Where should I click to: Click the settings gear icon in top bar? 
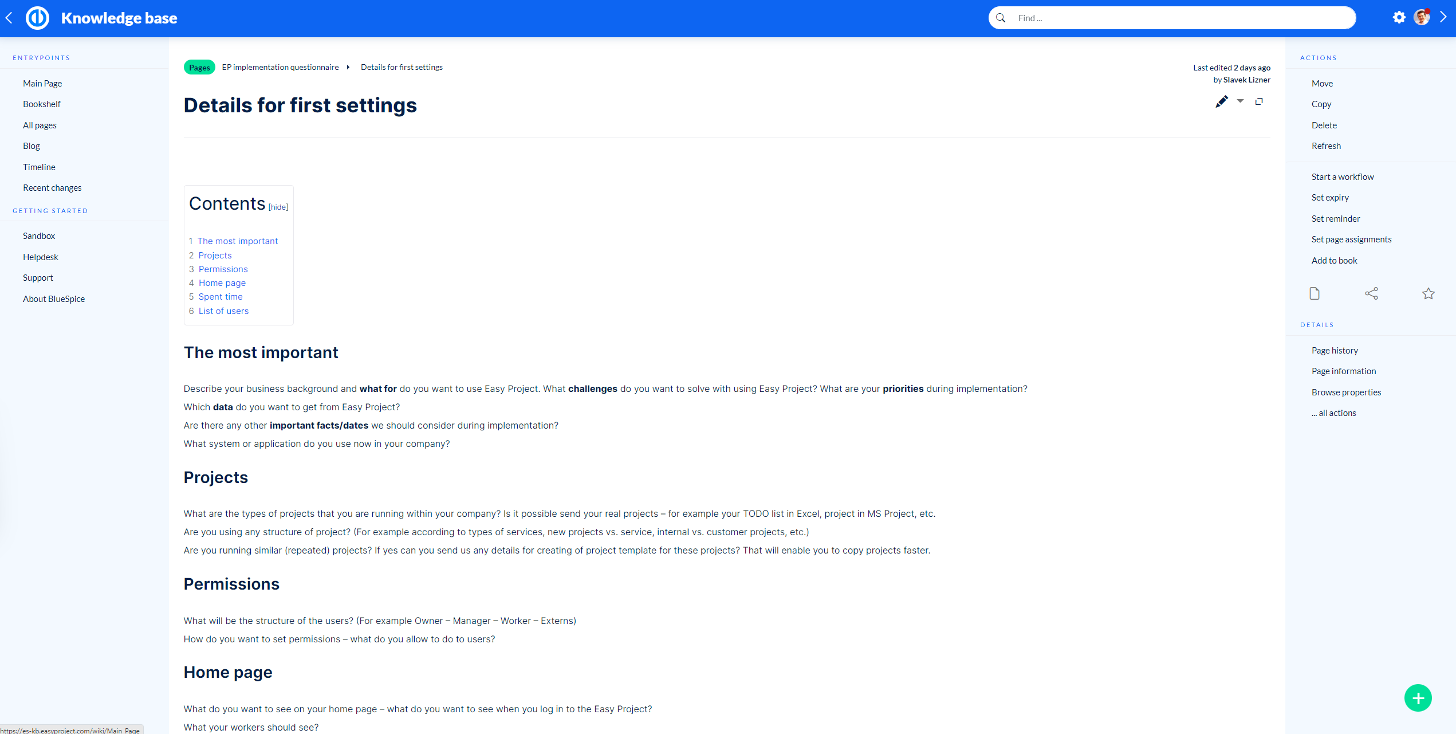[x=1400, y=17]
